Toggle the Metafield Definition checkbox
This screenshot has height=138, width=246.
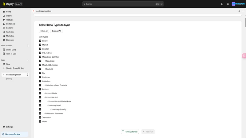40,65
